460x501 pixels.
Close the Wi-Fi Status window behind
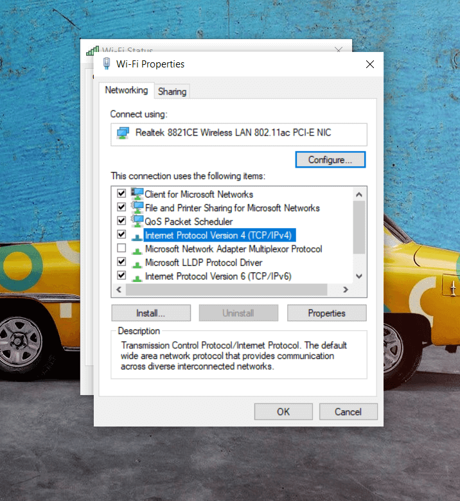coord(339,49)
